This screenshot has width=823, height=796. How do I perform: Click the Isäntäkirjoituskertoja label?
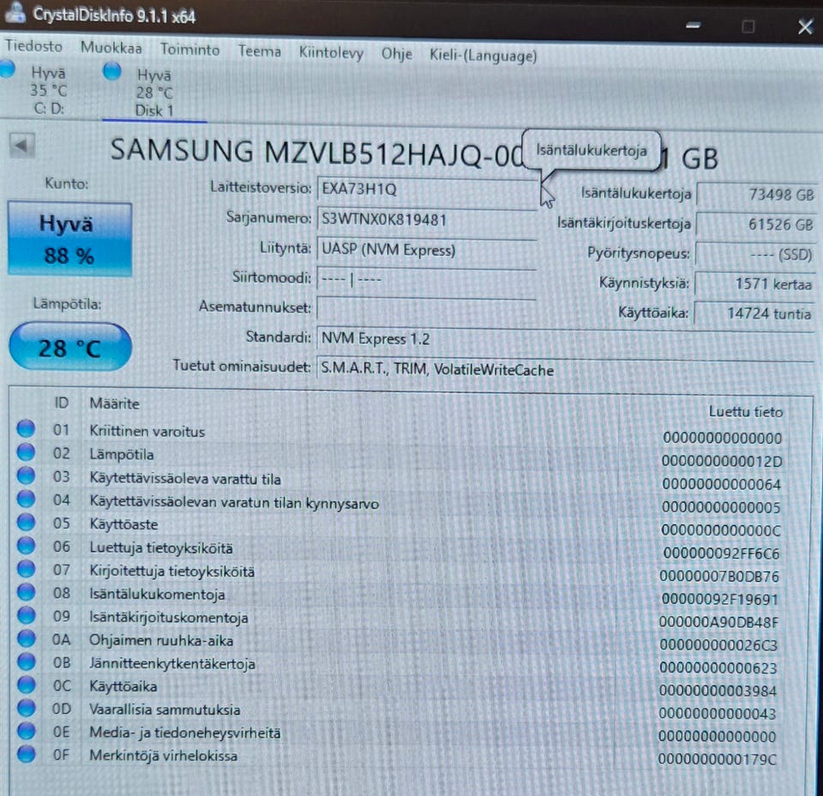623,224
